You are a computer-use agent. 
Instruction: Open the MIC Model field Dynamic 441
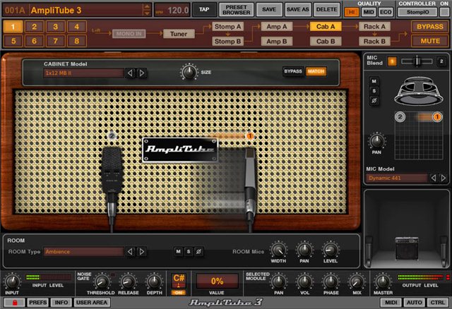pyautogui.click(x=397, y=178)
